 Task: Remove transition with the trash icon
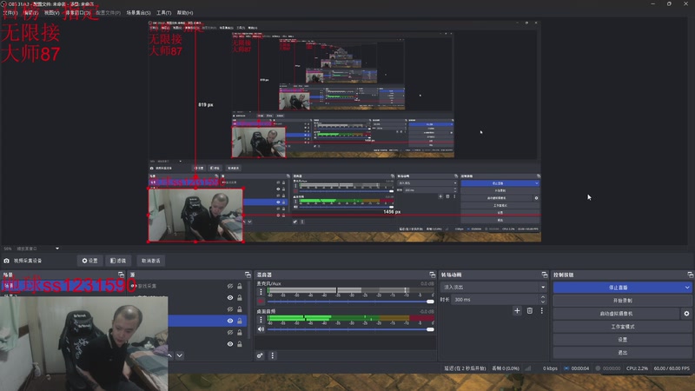[530, 311]
